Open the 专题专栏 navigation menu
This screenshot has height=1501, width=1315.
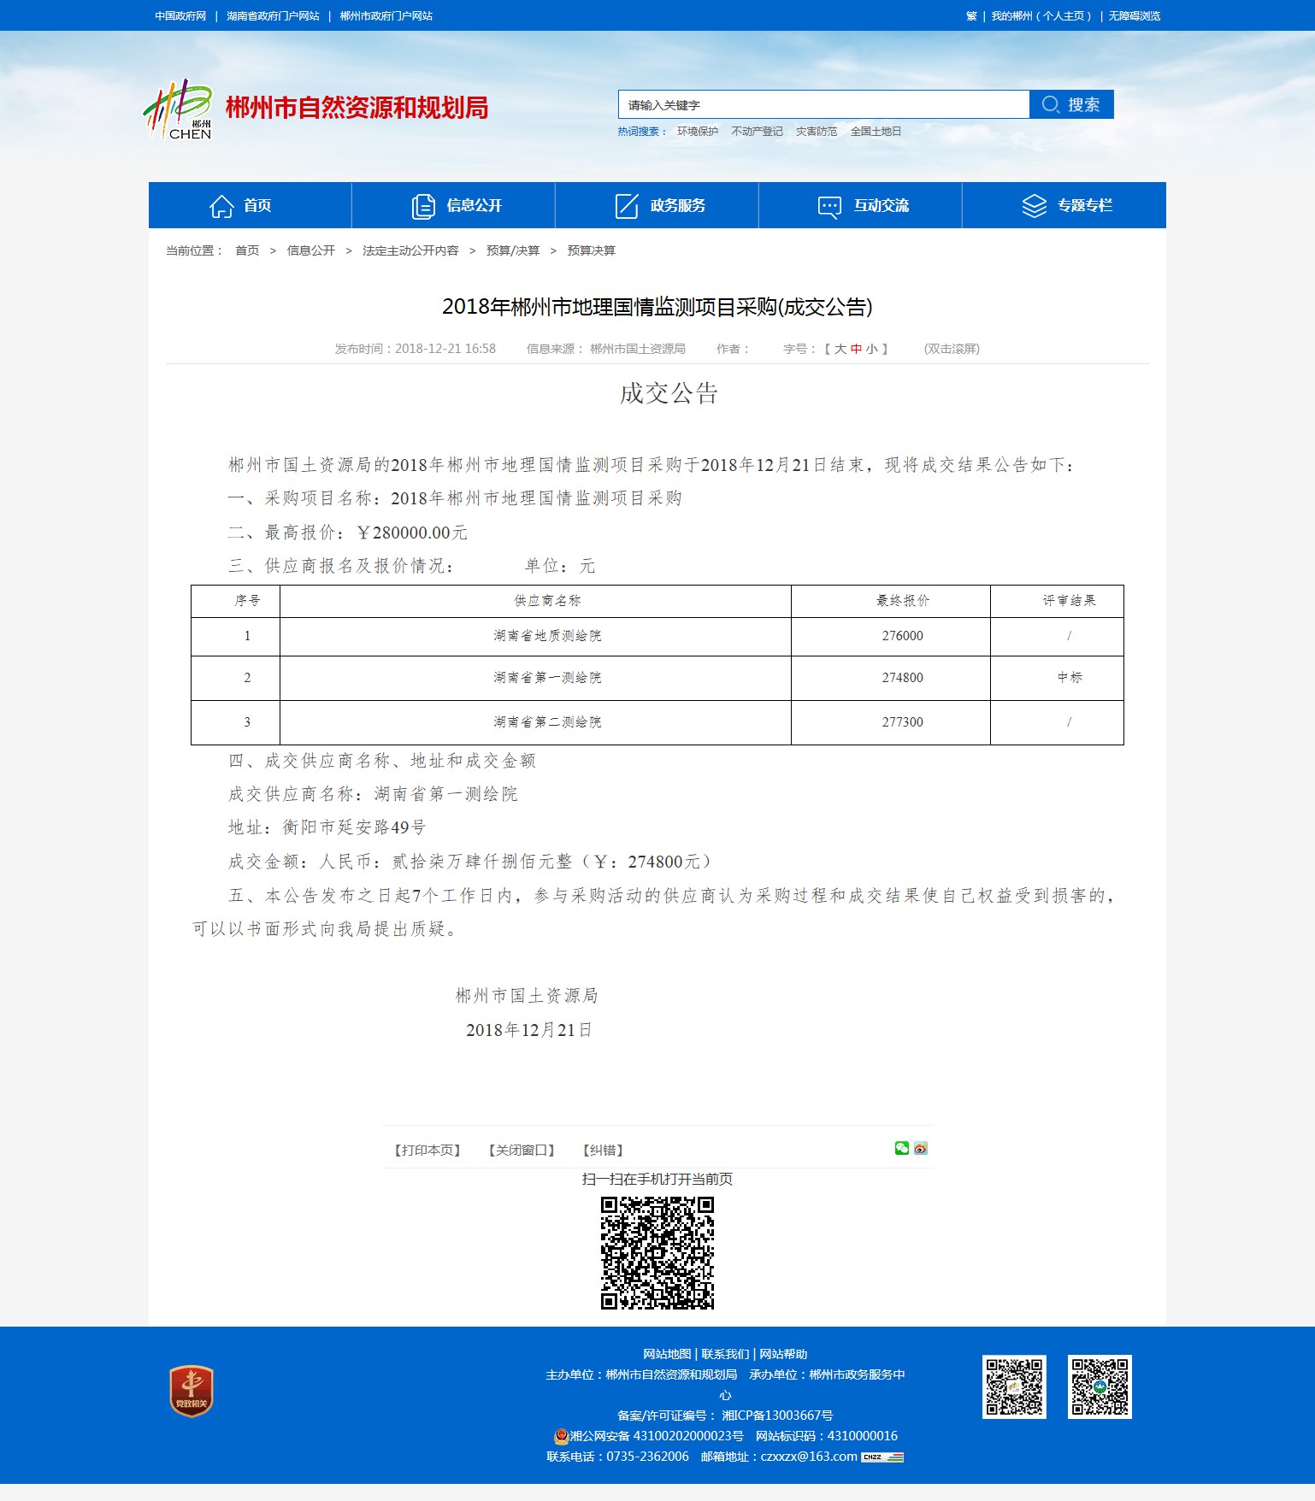[x=1064, y=205]
